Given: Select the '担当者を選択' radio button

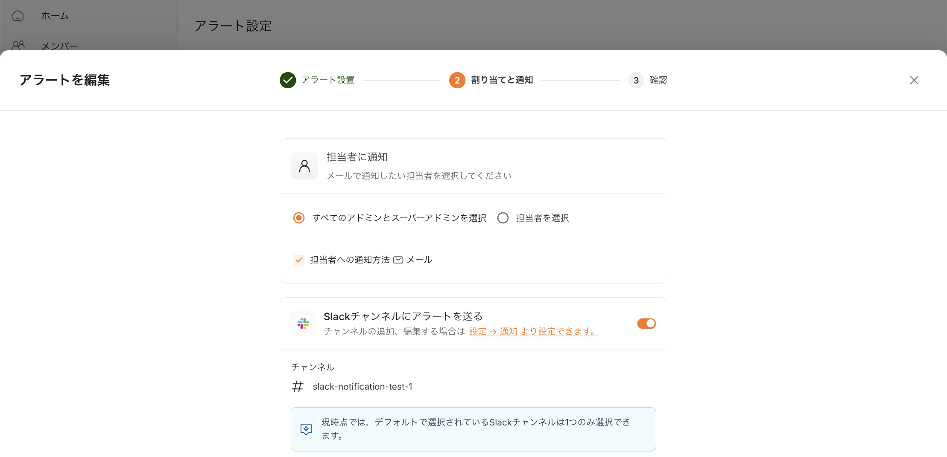Looking at the screenshot, I should 503,218.
